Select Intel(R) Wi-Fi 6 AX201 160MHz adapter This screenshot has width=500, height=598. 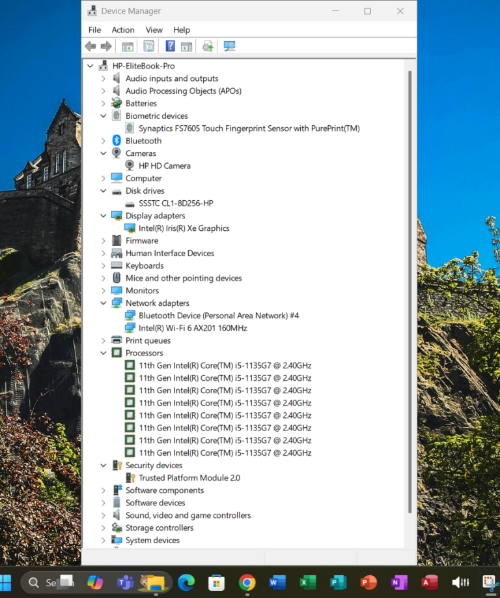[x=193, y=328]
